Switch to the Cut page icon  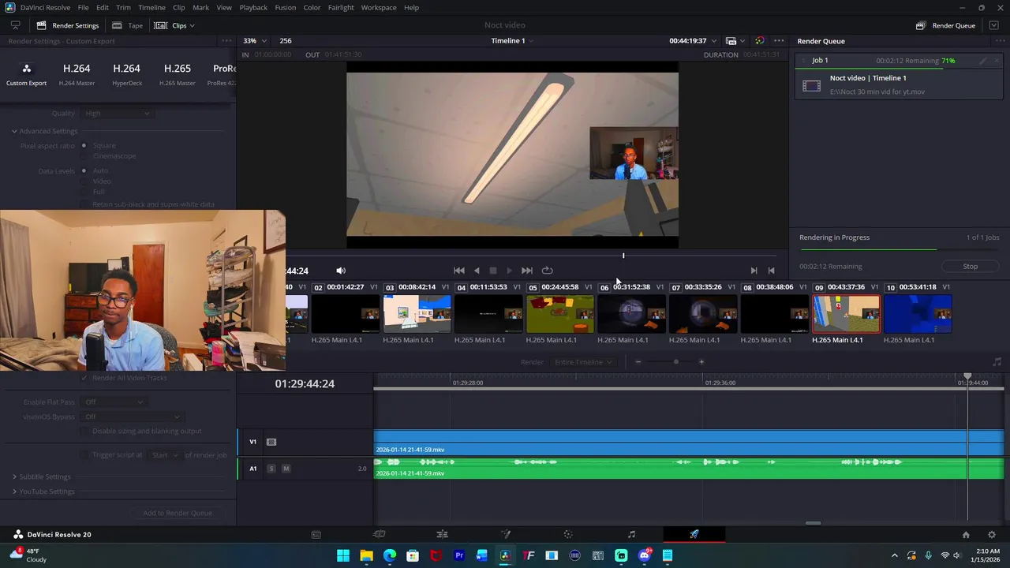point(379,535)
